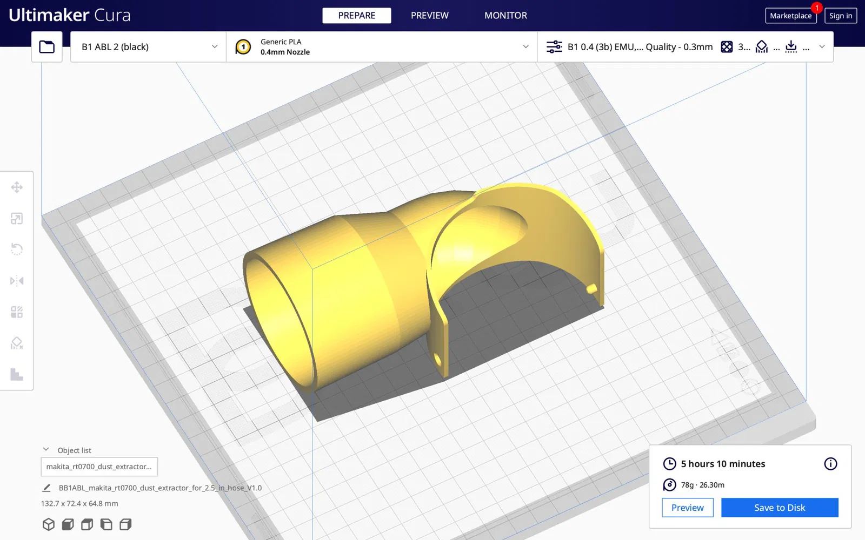Screen dimensions: 865x540
Task: Click the 0.4mm Nozzle label
Action: pos(285,52)
